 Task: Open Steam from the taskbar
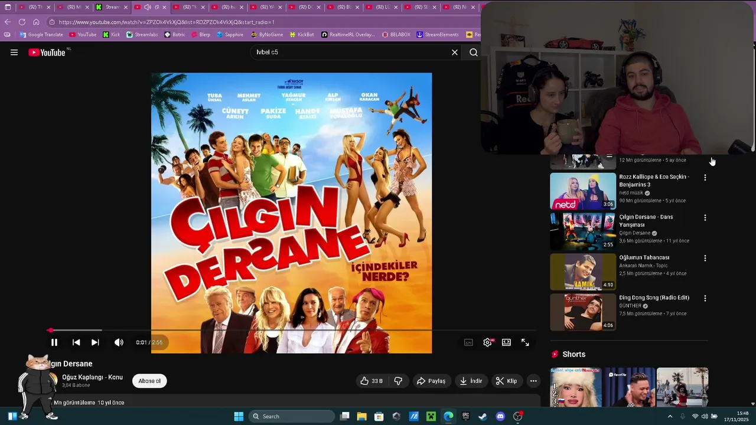click(x=483, y=416)
